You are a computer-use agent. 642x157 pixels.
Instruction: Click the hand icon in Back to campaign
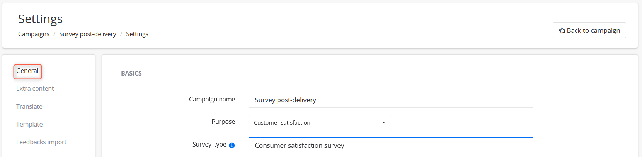562,30
